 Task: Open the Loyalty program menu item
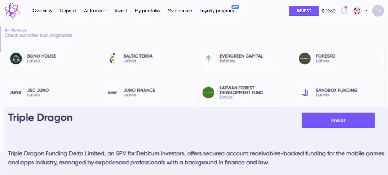217,11
